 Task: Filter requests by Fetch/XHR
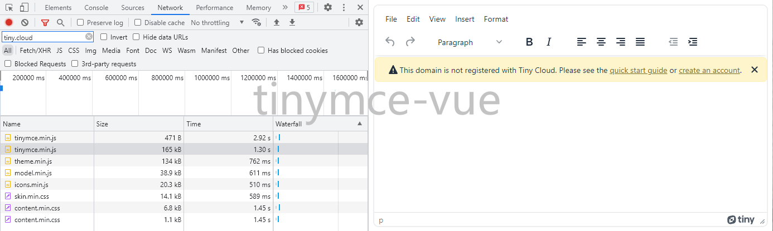pos(35,51)
